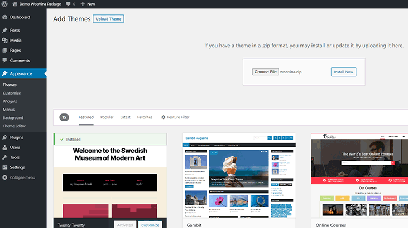
Task: Click the Comments sidebar icon
Action: pyautogui.click(x=4, y=60)
